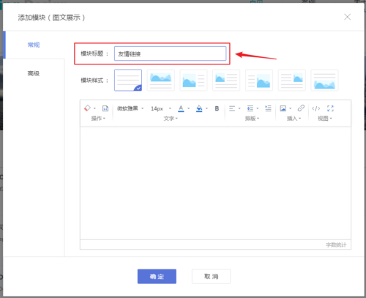Click the background fill color bucket icon
Image resolution: width=366 pixels, height=298 pixels.
pos(199,108)
